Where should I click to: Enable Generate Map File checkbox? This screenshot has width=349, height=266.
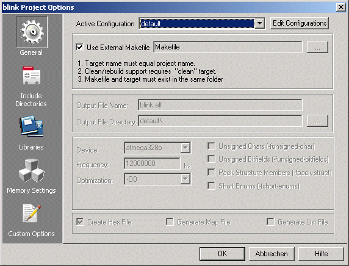click(170, 221)
